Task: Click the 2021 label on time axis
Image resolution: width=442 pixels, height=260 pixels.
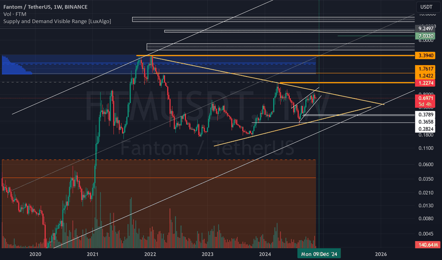Action: 92,254
